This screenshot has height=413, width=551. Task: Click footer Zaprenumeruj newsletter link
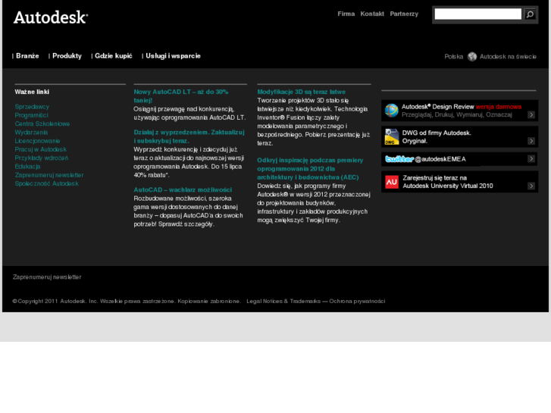[47, 277]
